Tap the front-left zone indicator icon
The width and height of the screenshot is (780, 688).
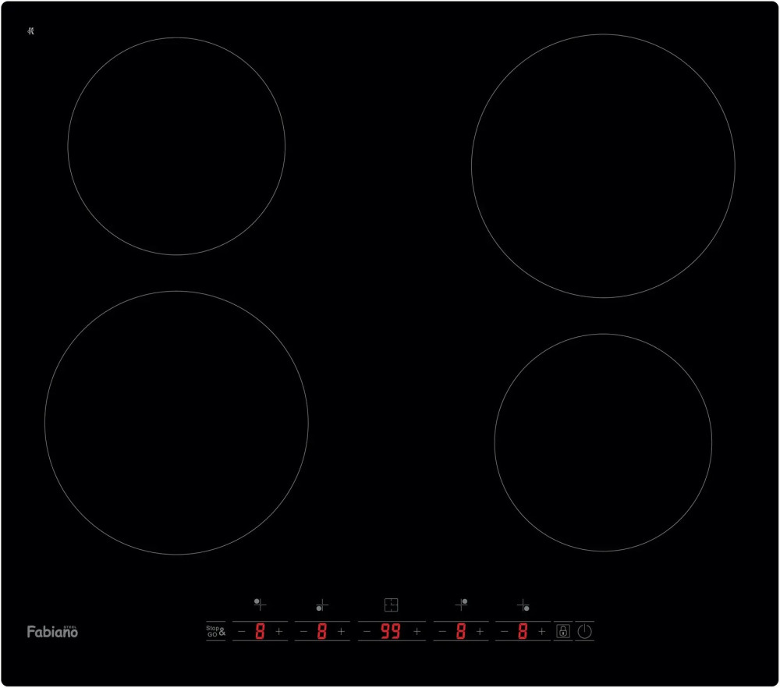321,605
